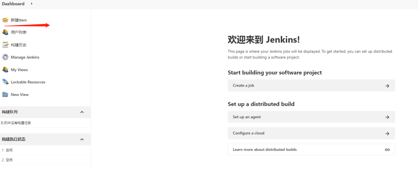Select executor row 2 空闲
The image size is (418, 169).
(x=45, y=160)
